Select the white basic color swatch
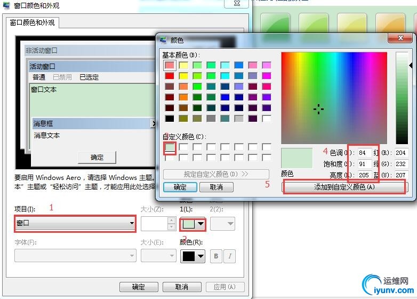This screenshot has height=299, width=417. (267, 119)
